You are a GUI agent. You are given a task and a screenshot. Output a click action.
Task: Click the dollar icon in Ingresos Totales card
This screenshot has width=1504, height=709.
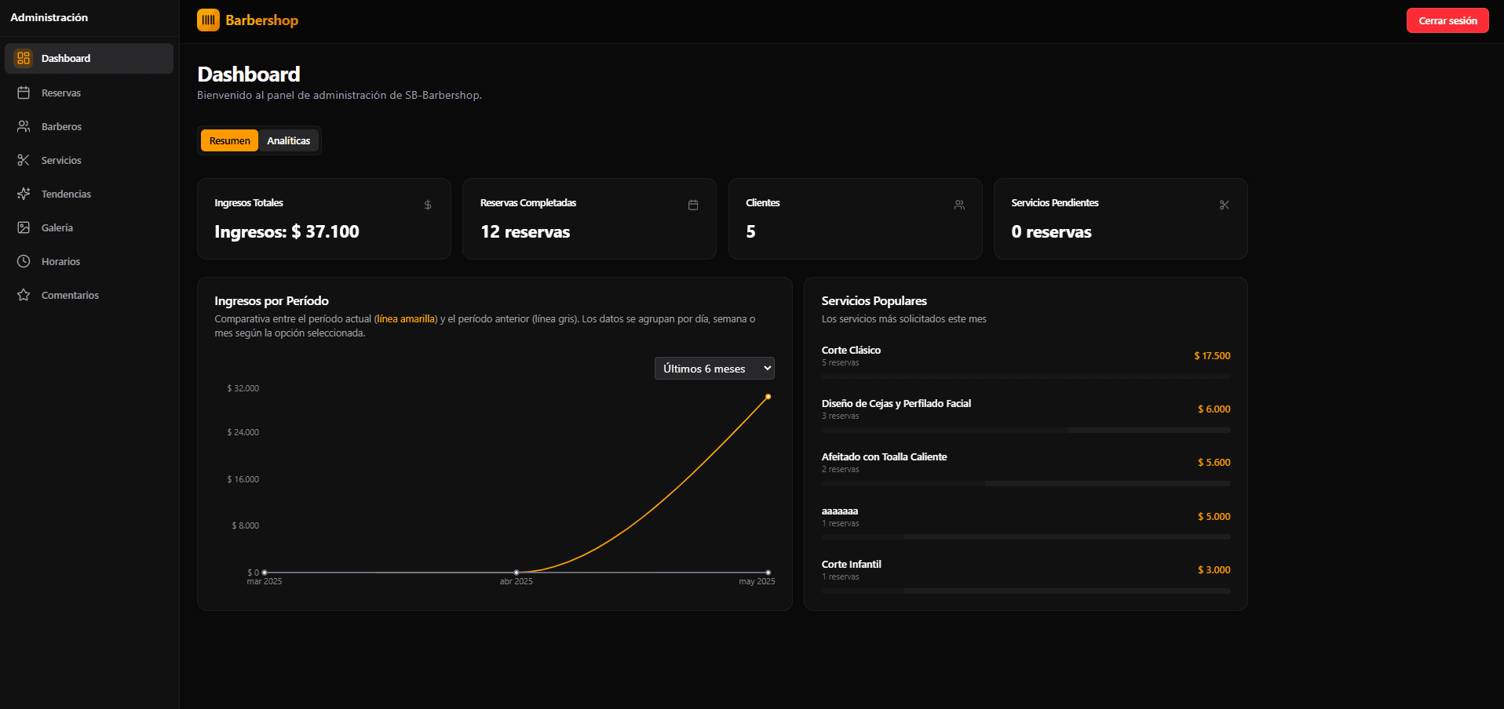click(x=428, y=205)
